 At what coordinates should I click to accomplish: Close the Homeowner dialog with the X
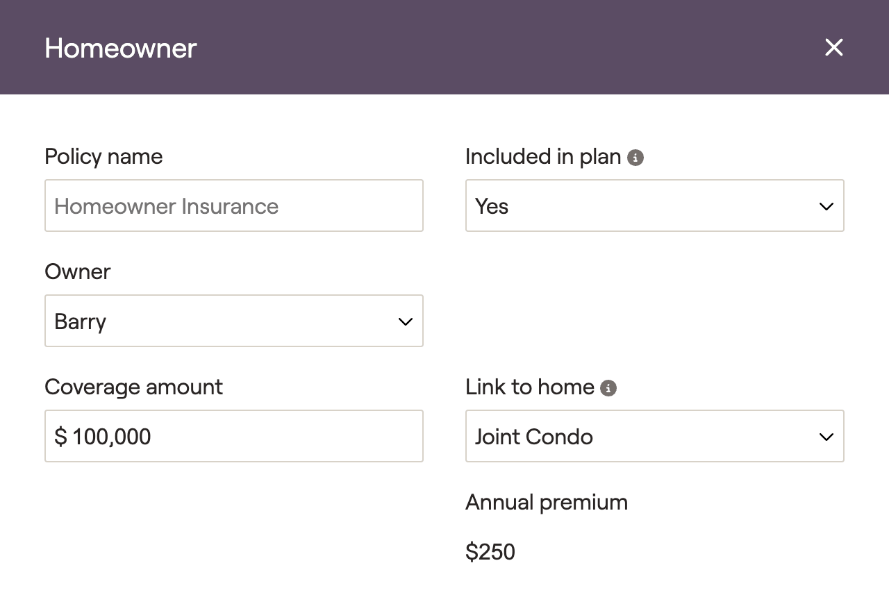833,47
